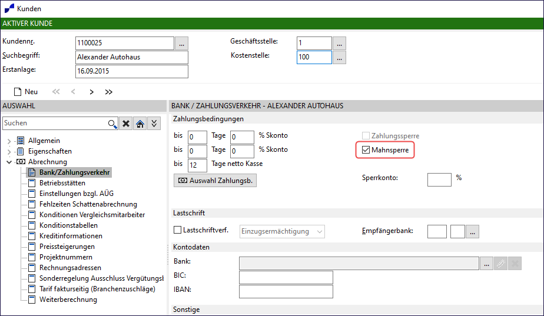The height and width of the screenshot is (316, 544).
Task: Click the Kreditinformationen page icon
Action: tap(32, 236)
